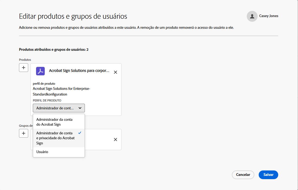298x190 pixels.
Task: Click the "Produtos atribuídos e grupos de usuários: 2" text
Action: (54, 50)
